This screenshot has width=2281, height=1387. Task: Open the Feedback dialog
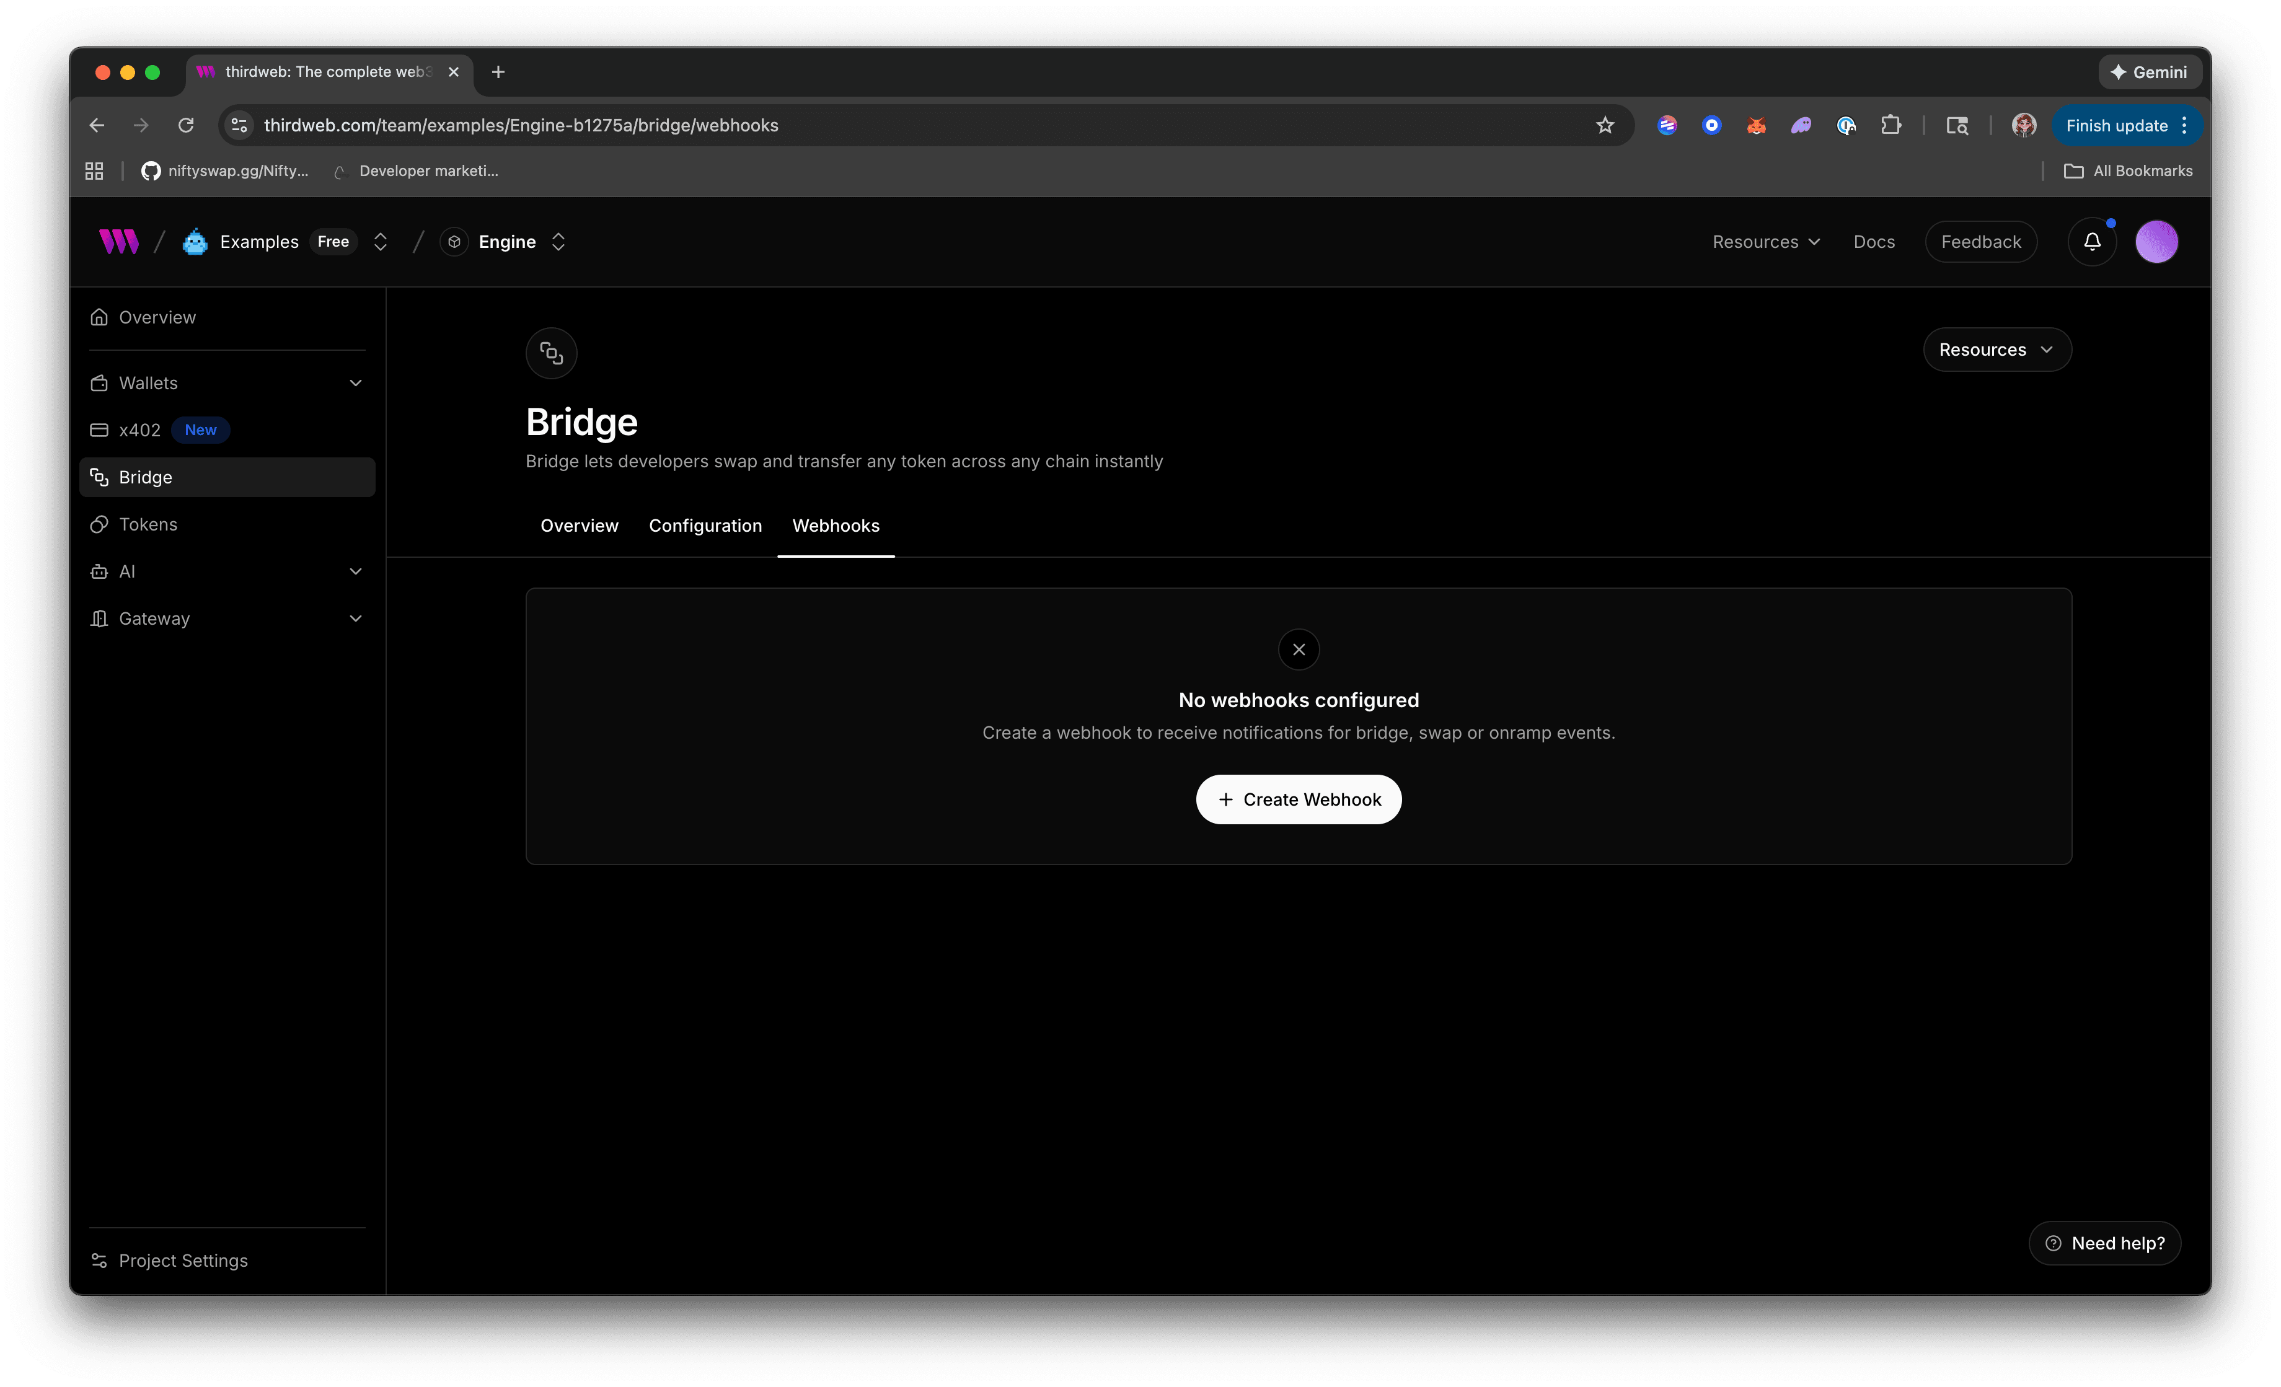(x=1981, y=240)
